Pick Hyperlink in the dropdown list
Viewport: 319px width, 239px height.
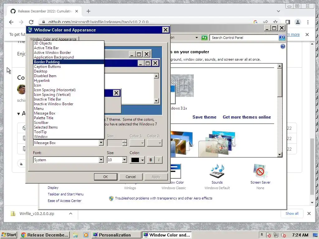(69, 81)
